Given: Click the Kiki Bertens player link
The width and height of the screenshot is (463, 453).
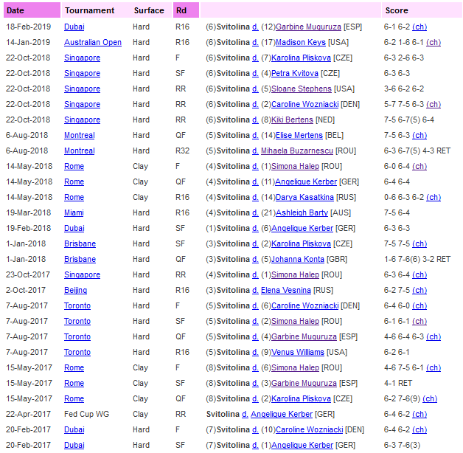Looking at the screenshot, I should point(293,120).
